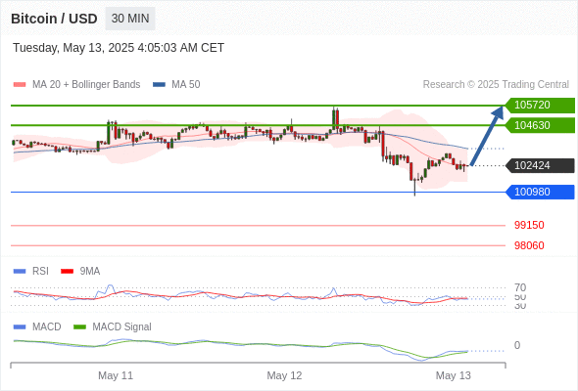Toggle the MACD Signal legend label
The height and width of the screenshot is (391, 578).
click(x=121, y=327)
